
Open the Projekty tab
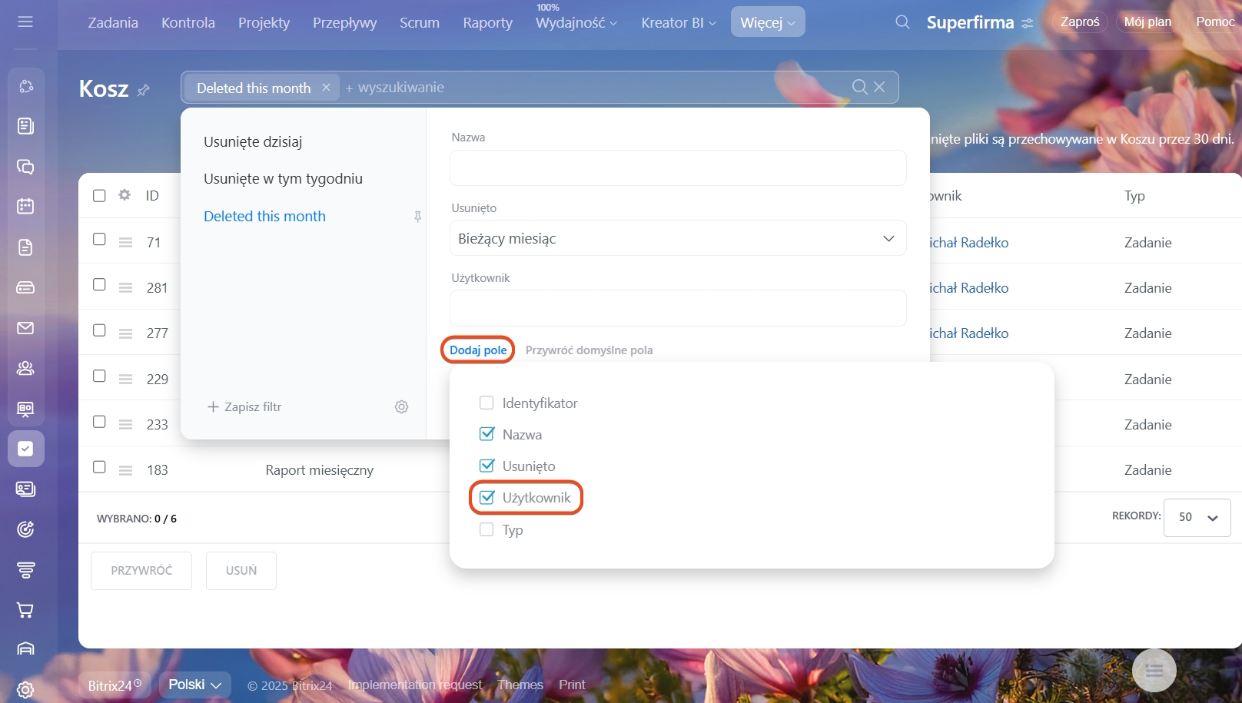click(x=264, y=22)
